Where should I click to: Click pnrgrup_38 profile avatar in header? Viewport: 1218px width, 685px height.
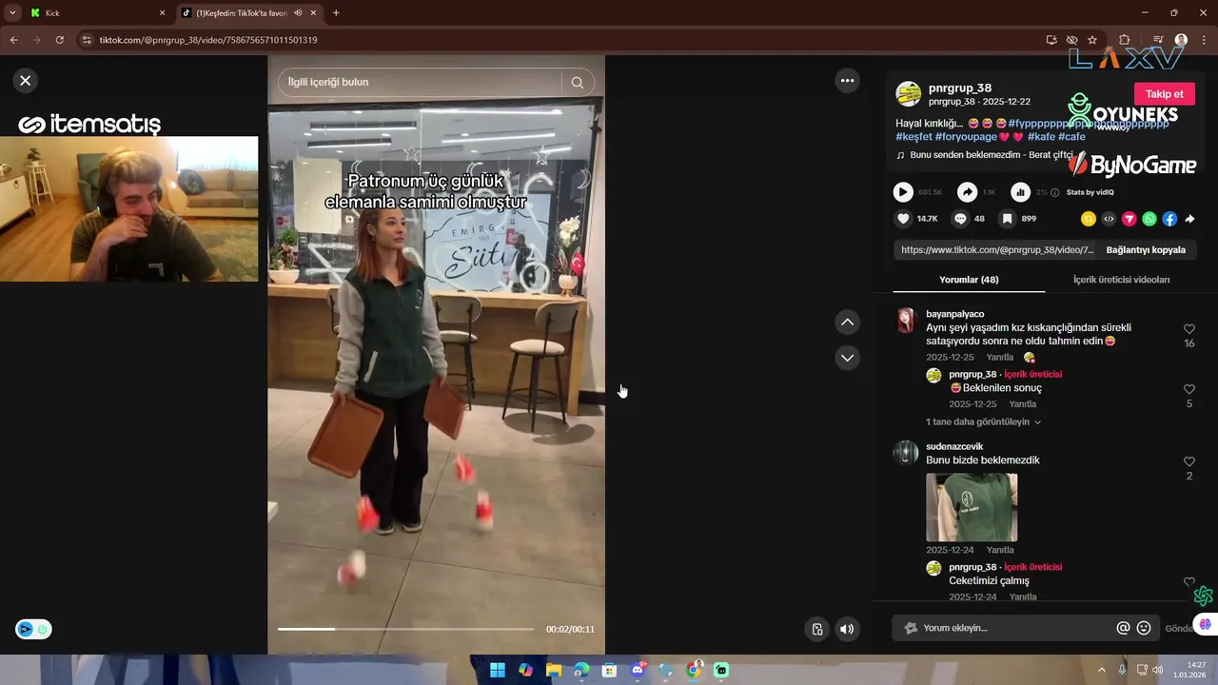point(909,93)
